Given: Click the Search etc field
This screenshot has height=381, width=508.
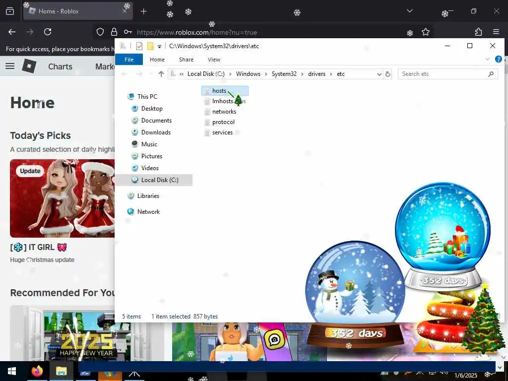Looking at the screenshot, I should click(x=448, y=74).
